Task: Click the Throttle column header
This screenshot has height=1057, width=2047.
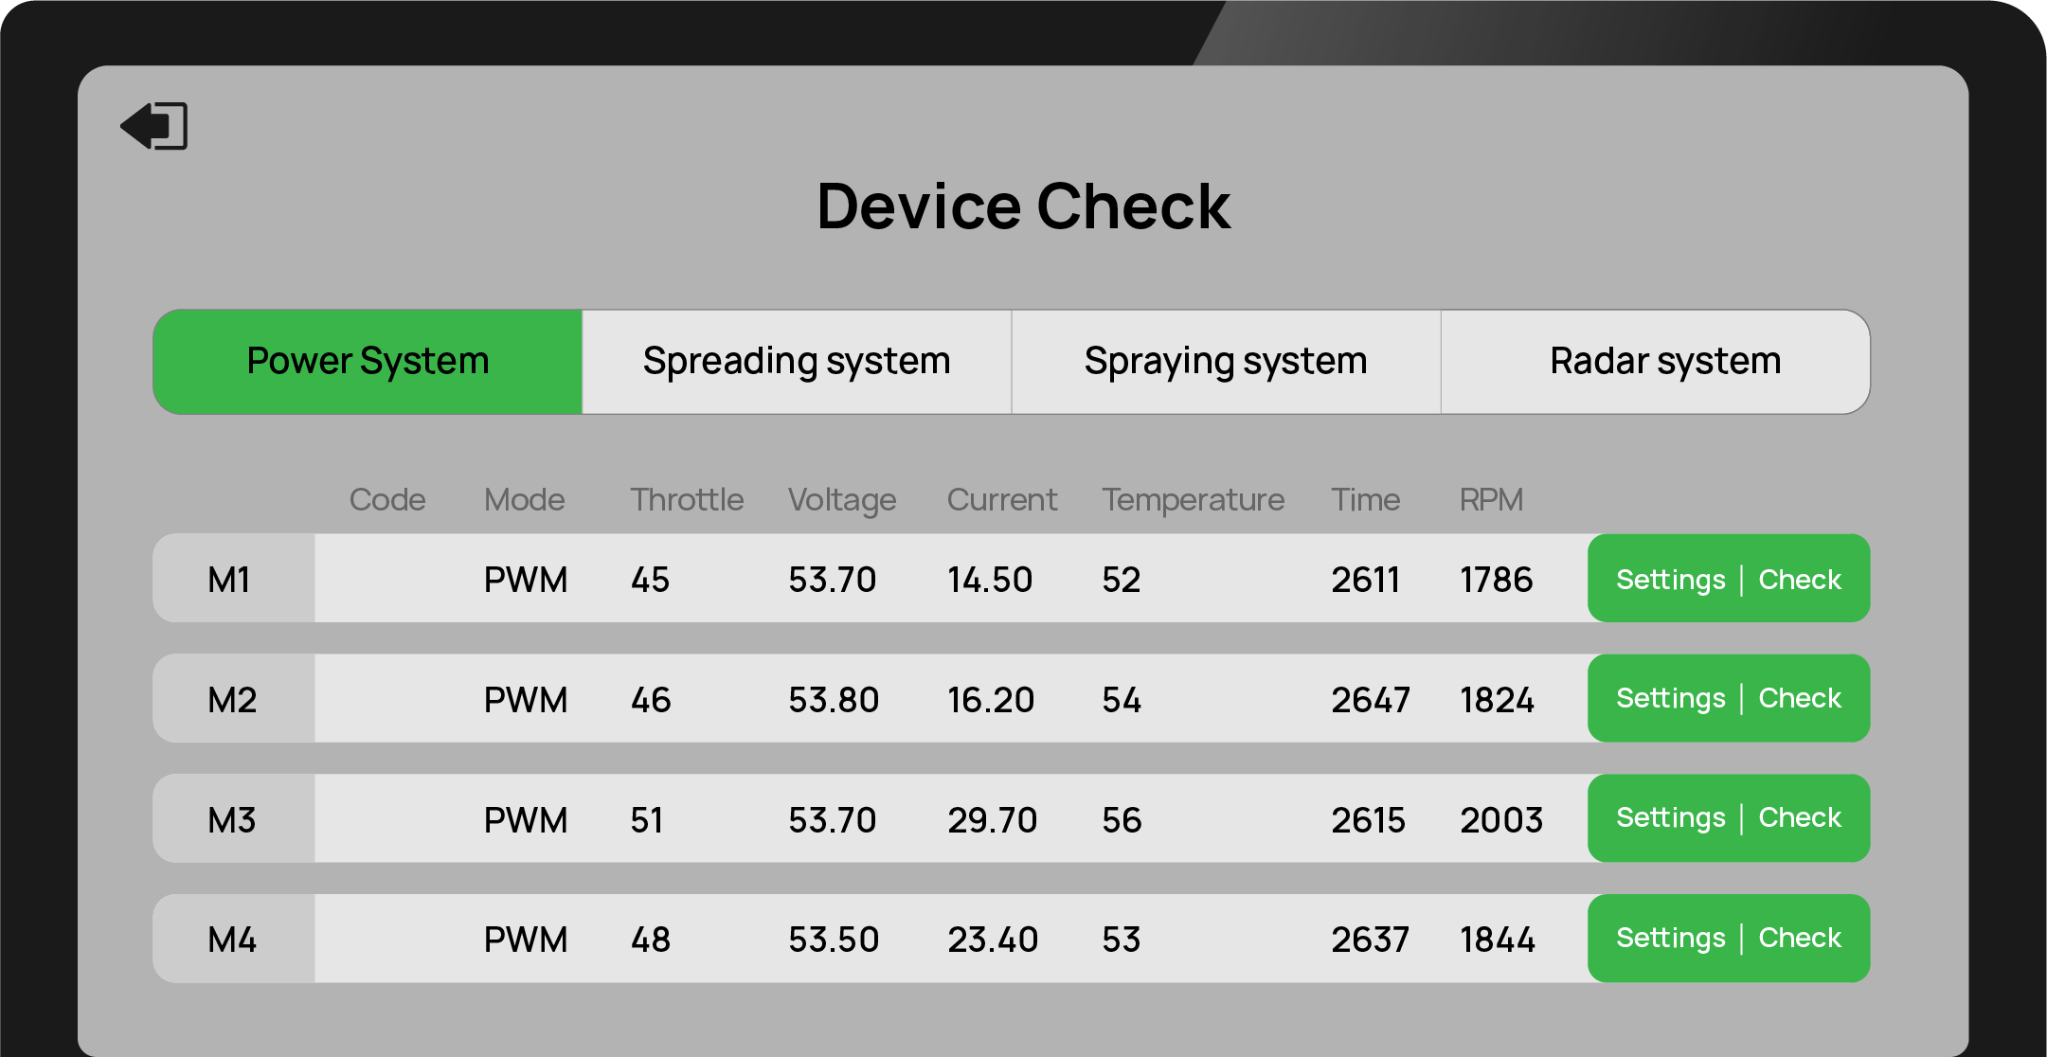Action: (x=687, y=499)
